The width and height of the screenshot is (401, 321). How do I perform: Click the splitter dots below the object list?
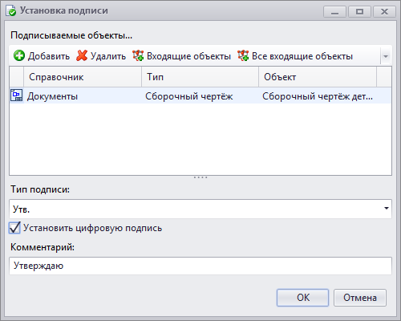pos(200,177)
